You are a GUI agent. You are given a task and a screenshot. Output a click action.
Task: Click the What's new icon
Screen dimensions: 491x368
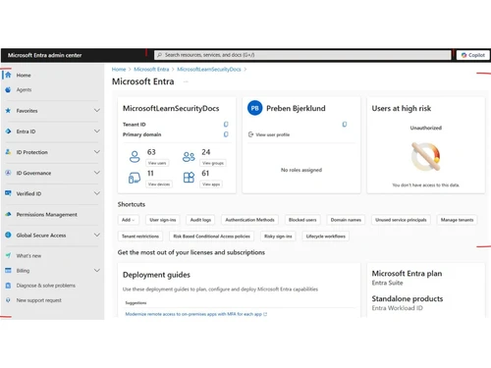pyautogui.click(x=8, y=255)
